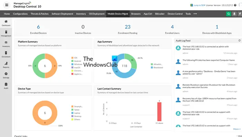The width and height of the screenshot is (242, 137).
Task: Toggle Tablet legend entry
Action: pyautogui.click(x=75, y=110)
